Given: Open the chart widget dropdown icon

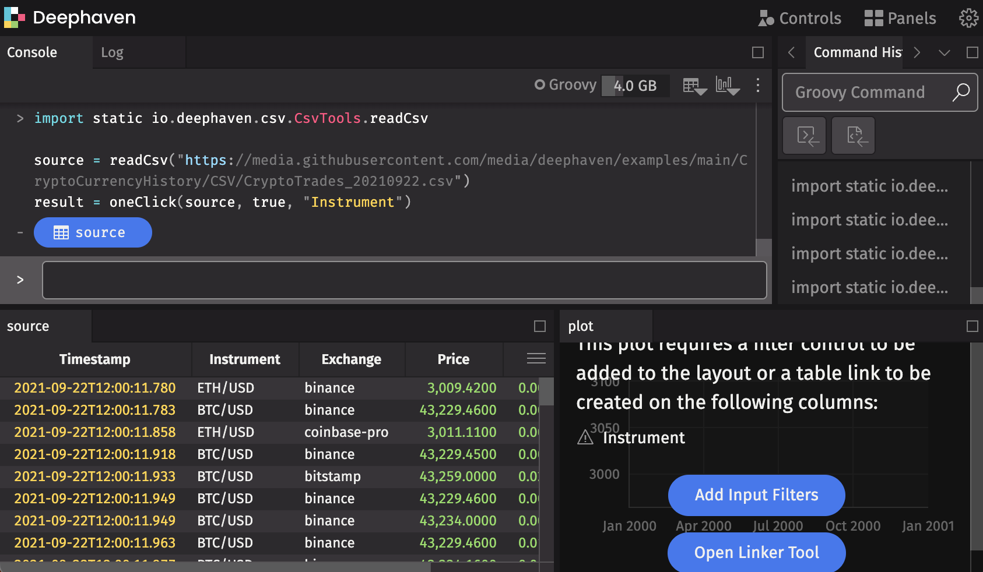Looking at the screenshot, I should click(727, 86).
